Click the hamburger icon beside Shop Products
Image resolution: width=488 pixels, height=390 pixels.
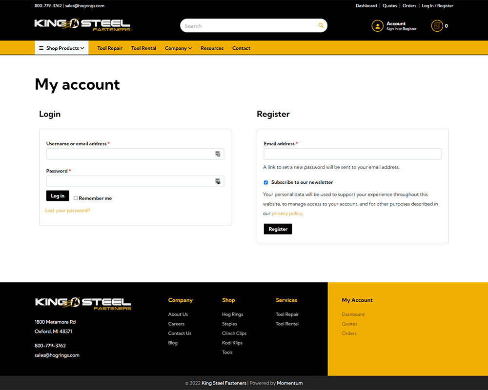pos(41,48)
